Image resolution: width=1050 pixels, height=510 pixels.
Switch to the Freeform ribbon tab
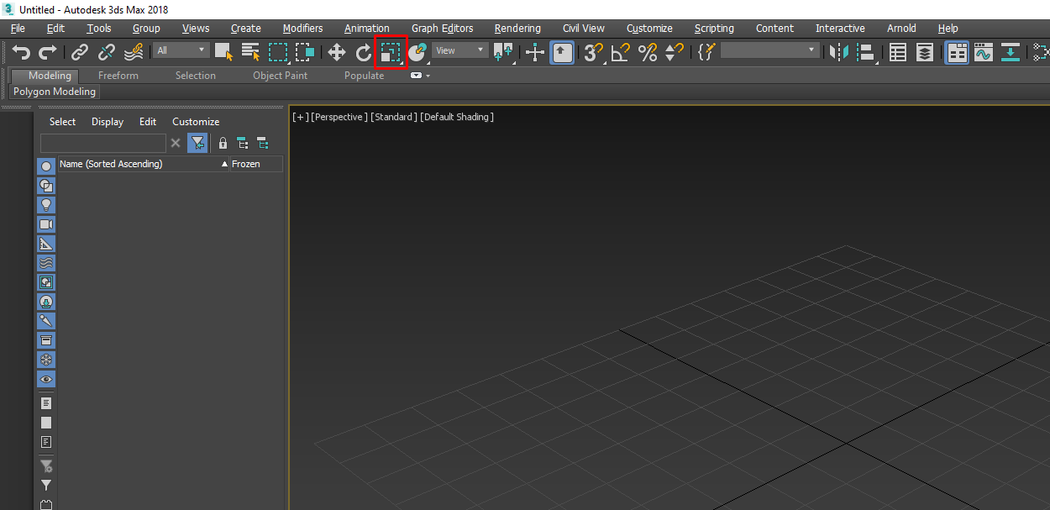click(118, 76)
